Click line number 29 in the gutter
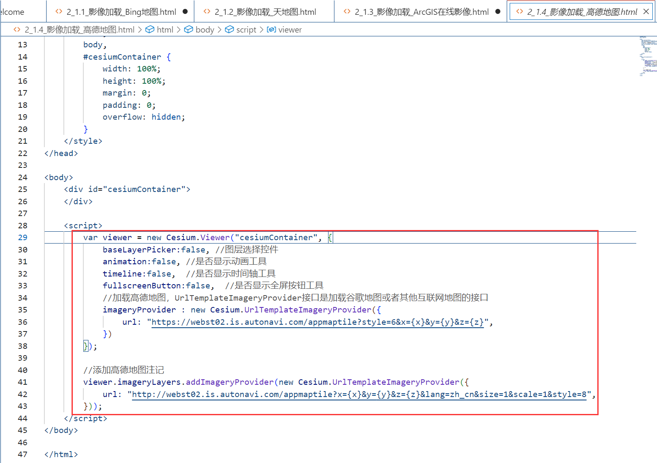The height and width of the screenshot is (463, 657). (x=23, y=238)
